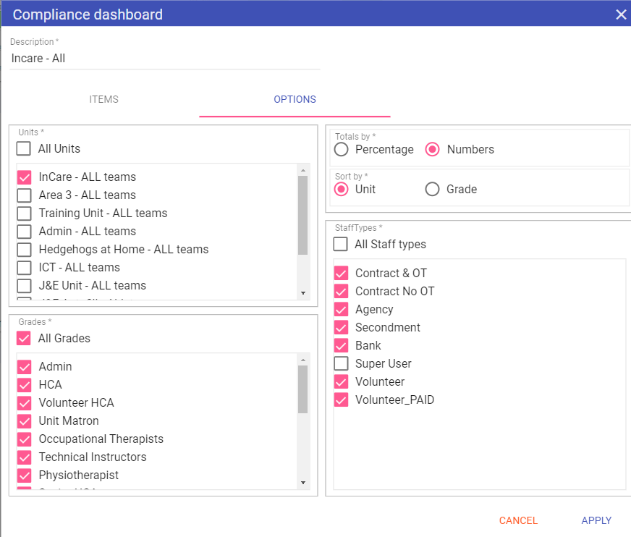Viewport: 631px width, 537px height.
Task: Click the Grades list scroll-up arrow
Action: point(303,359)
